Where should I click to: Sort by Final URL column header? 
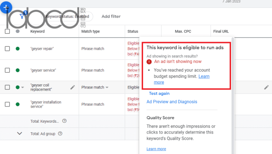point(221,31)
